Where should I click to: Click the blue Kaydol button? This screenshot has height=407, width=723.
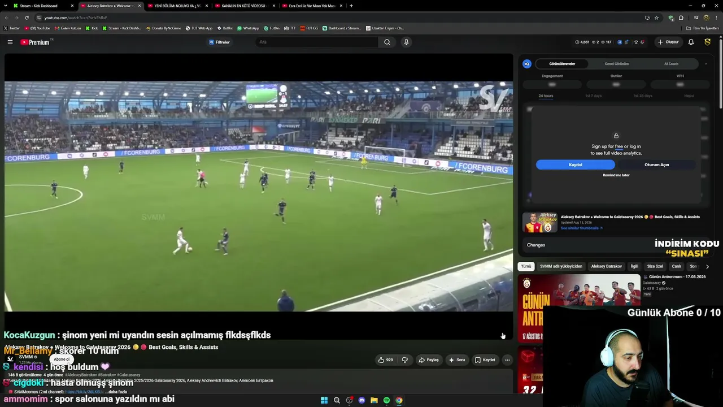click(x=576, y=164)
